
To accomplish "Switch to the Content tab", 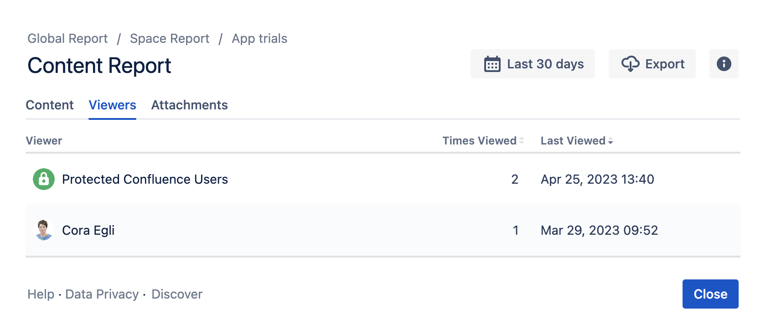I will point(50,105).
